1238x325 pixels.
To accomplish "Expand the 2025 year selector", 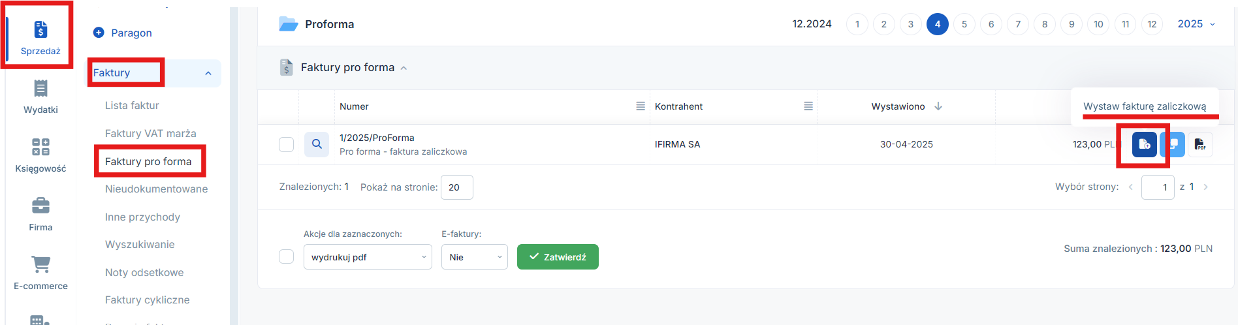I will (x=1196, y=24).
